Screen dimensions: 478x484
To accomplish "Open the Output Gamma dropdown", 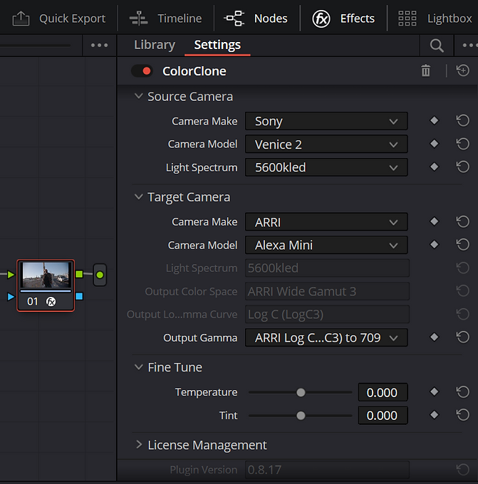I will click(326, 337).
